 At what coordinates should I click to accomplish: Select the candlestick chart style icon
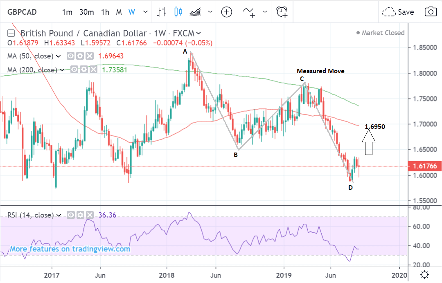(x=178, y=12)
